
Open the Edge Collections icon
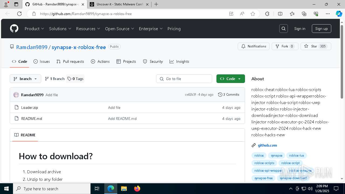[304, 14]
